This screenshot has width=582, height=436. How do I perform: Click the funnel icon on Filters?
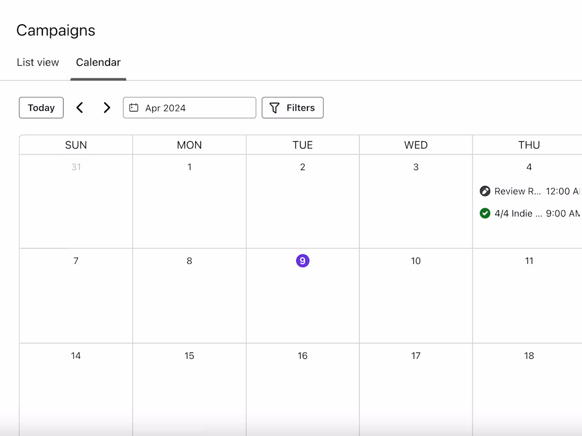(274, 108)
